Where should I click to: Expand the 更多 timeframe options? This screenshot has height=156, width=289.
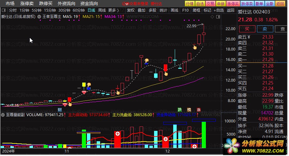pos(113,10)
